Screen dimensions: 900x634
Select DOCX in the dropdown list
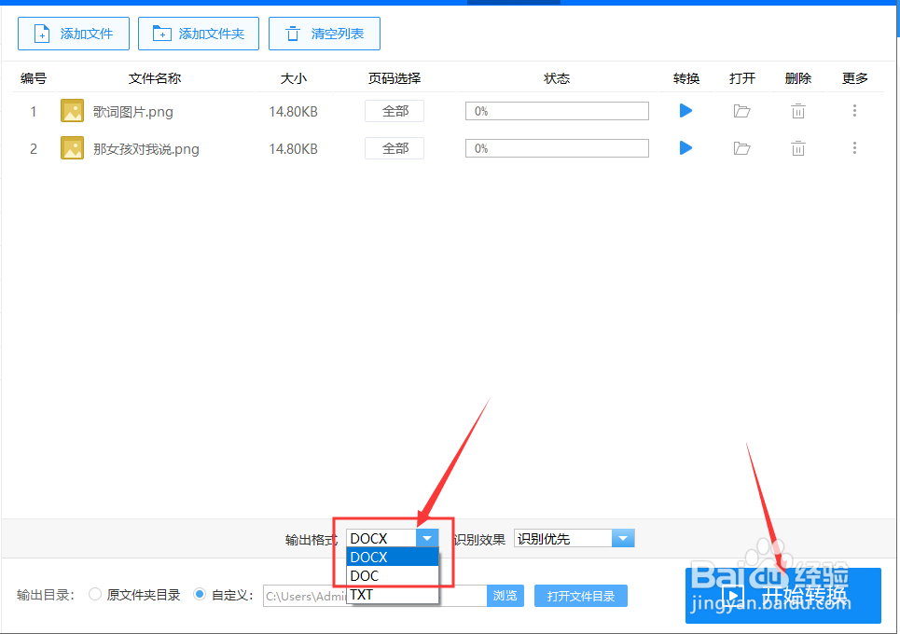coord(373,557)
